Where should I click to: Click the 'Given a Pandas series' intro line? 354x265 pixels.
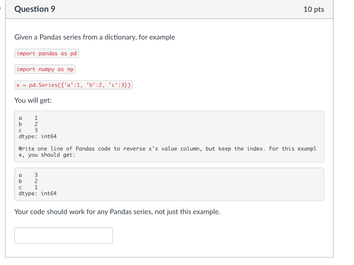(x=94, y=37)
